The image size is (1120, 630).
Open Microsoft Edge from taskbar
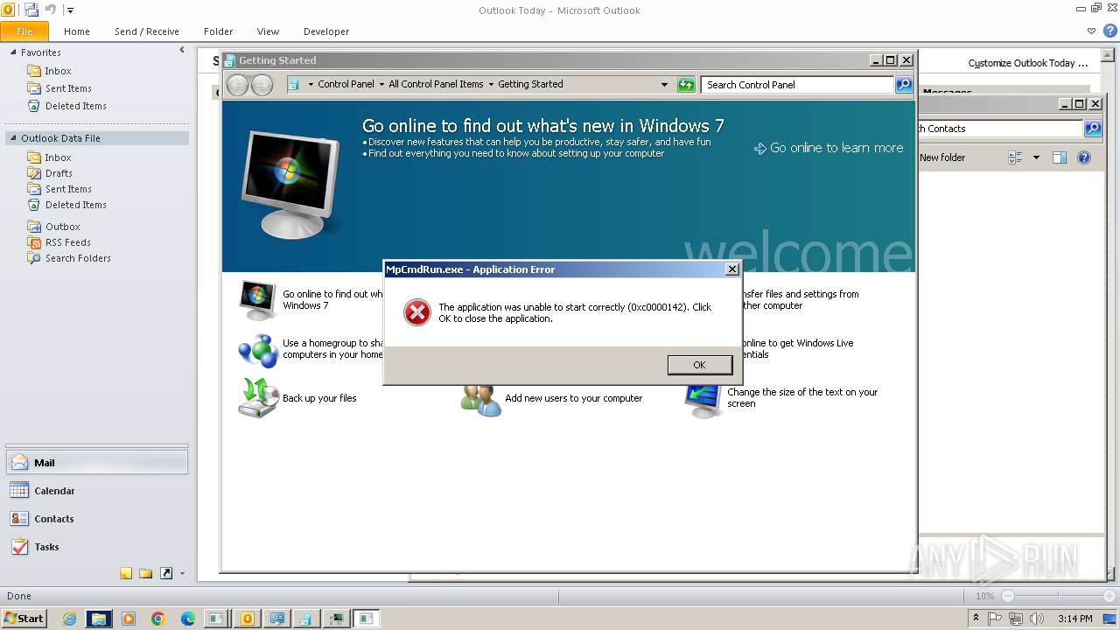[187, 619]
